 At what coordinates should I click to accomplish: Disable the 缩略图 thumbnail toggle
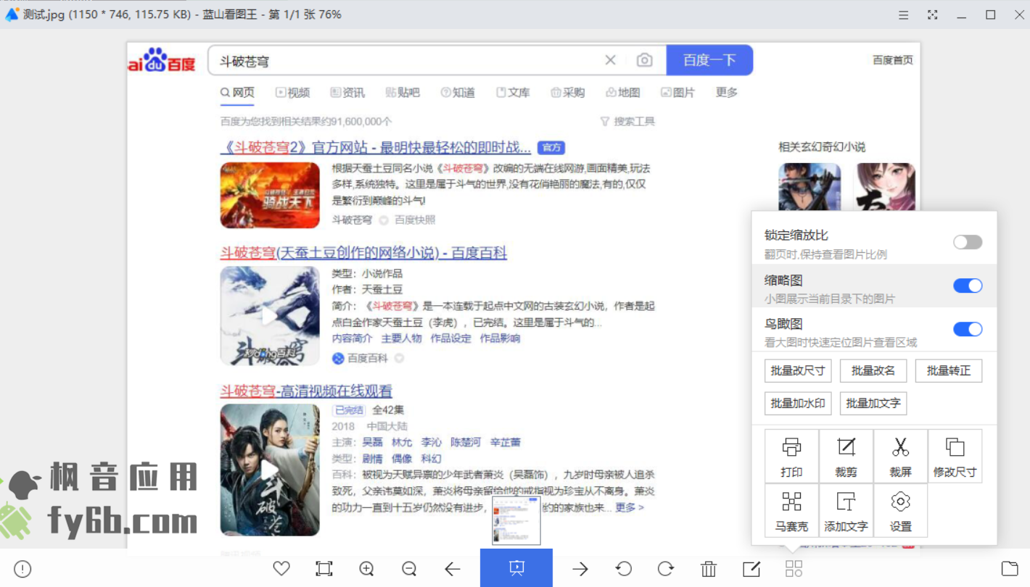968,286
